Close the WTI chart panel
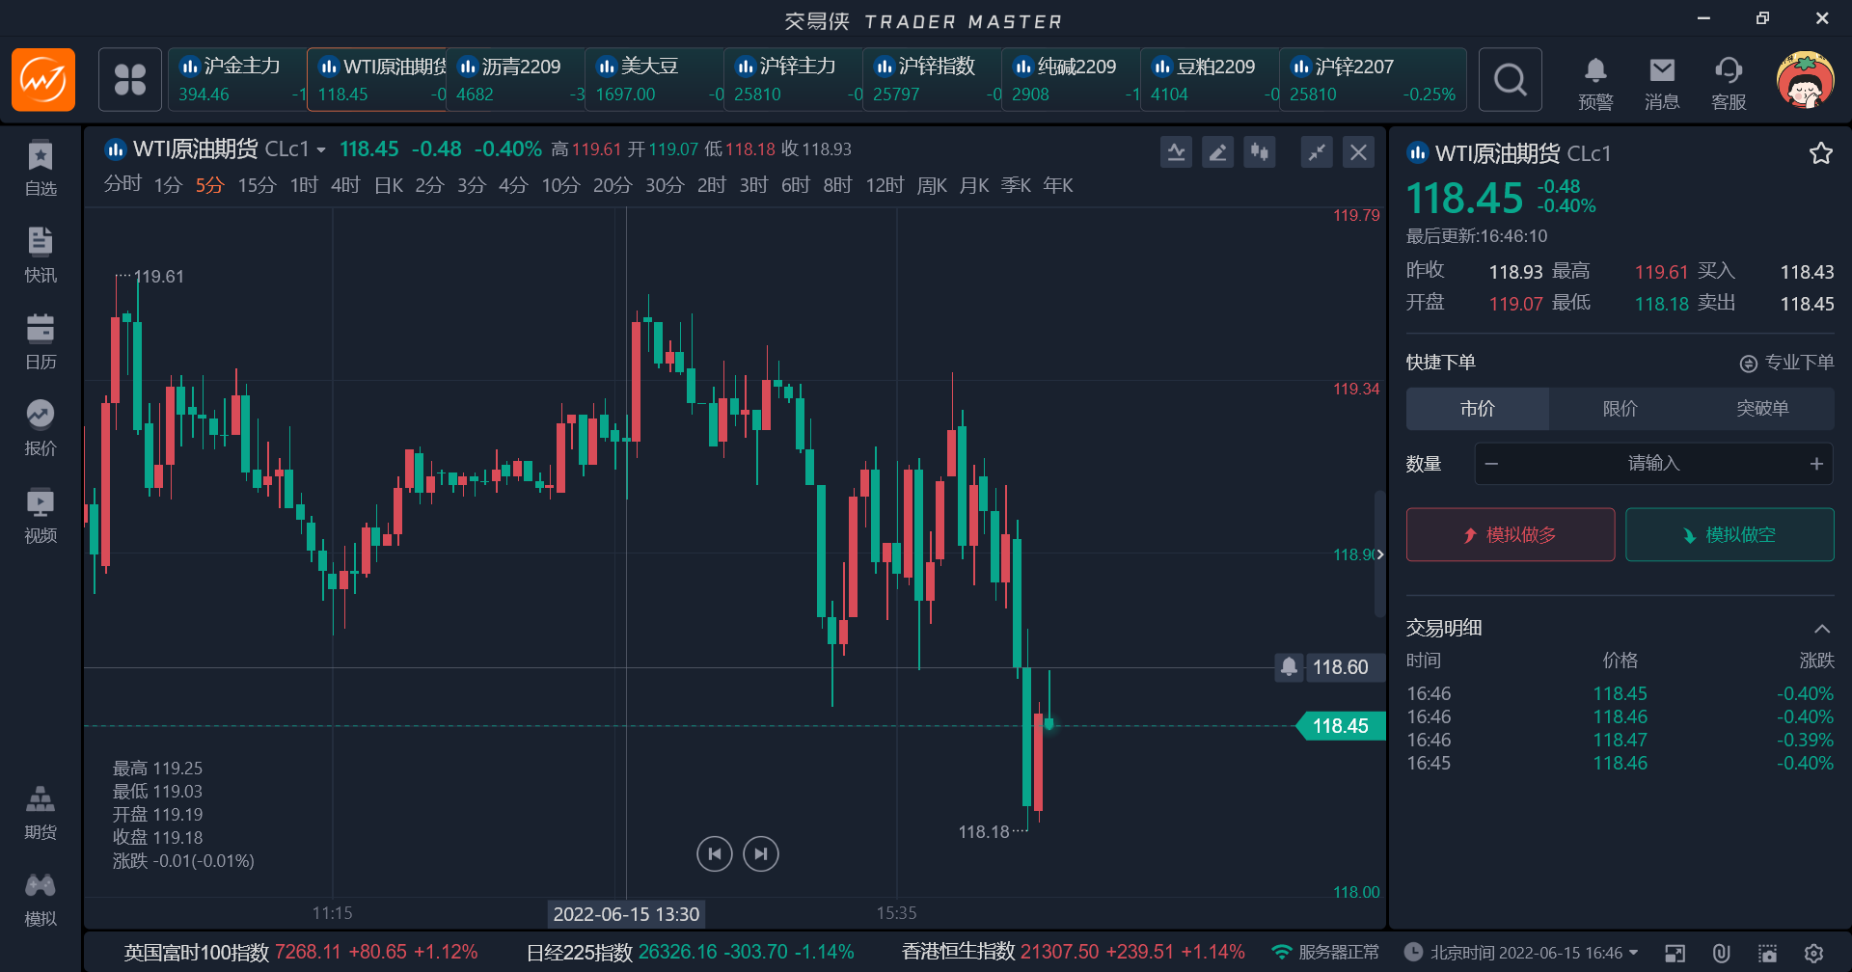Viewport: 1852px width, 972px height. (1358, 151)
